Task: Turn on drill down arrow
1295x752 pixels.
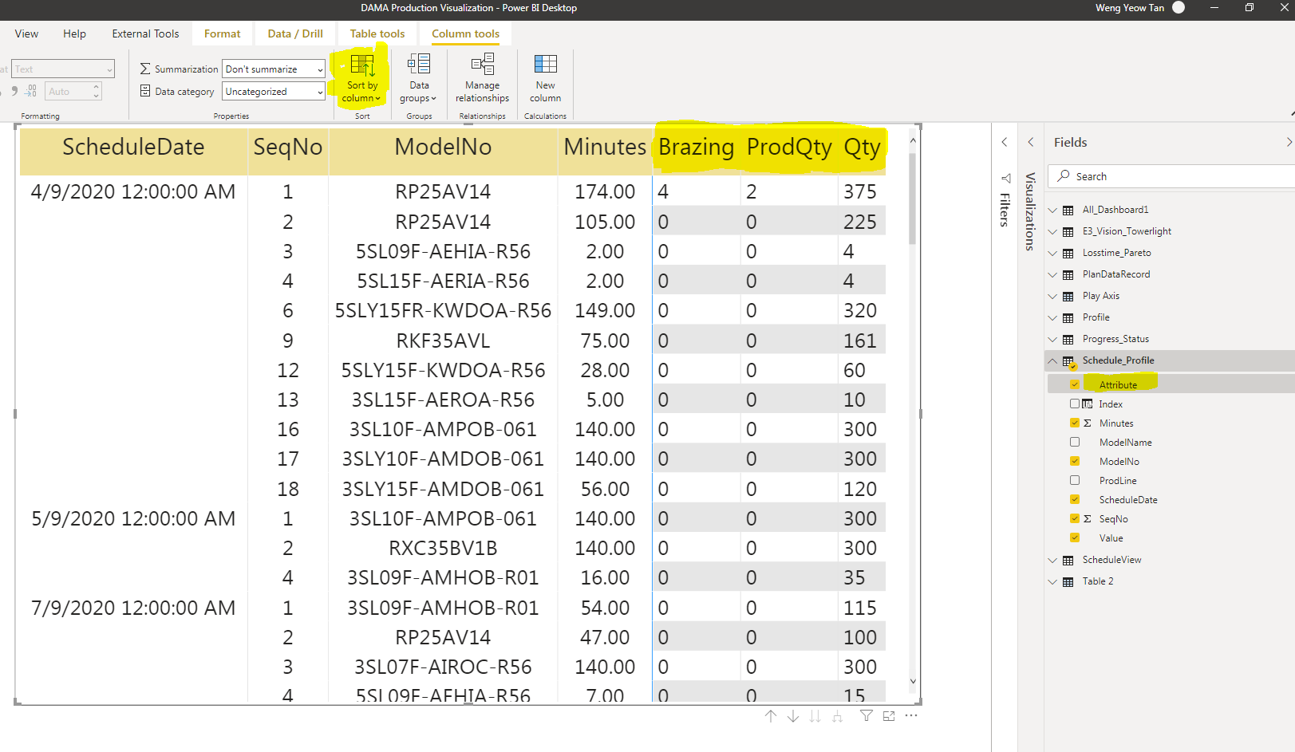Action: click(793, 716)
